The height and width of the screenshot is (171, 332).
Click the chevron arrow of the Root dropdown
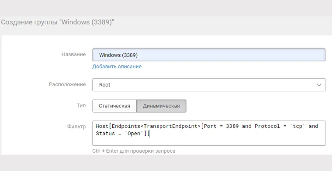click(319, 85)
